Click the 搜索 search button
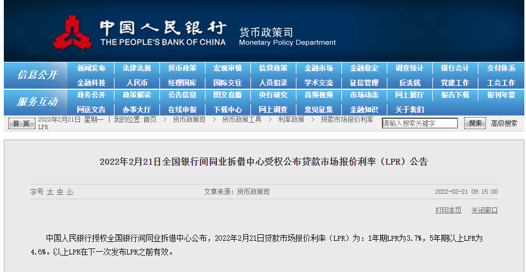Screen dimensions: 526x272 click(x=475, y=123)
